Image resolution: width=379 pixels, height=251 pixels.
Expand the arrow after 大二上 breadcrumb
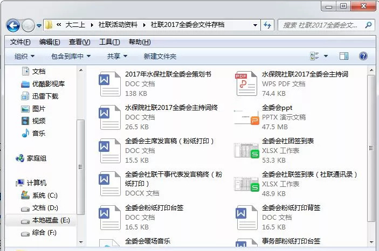[92, 25]
